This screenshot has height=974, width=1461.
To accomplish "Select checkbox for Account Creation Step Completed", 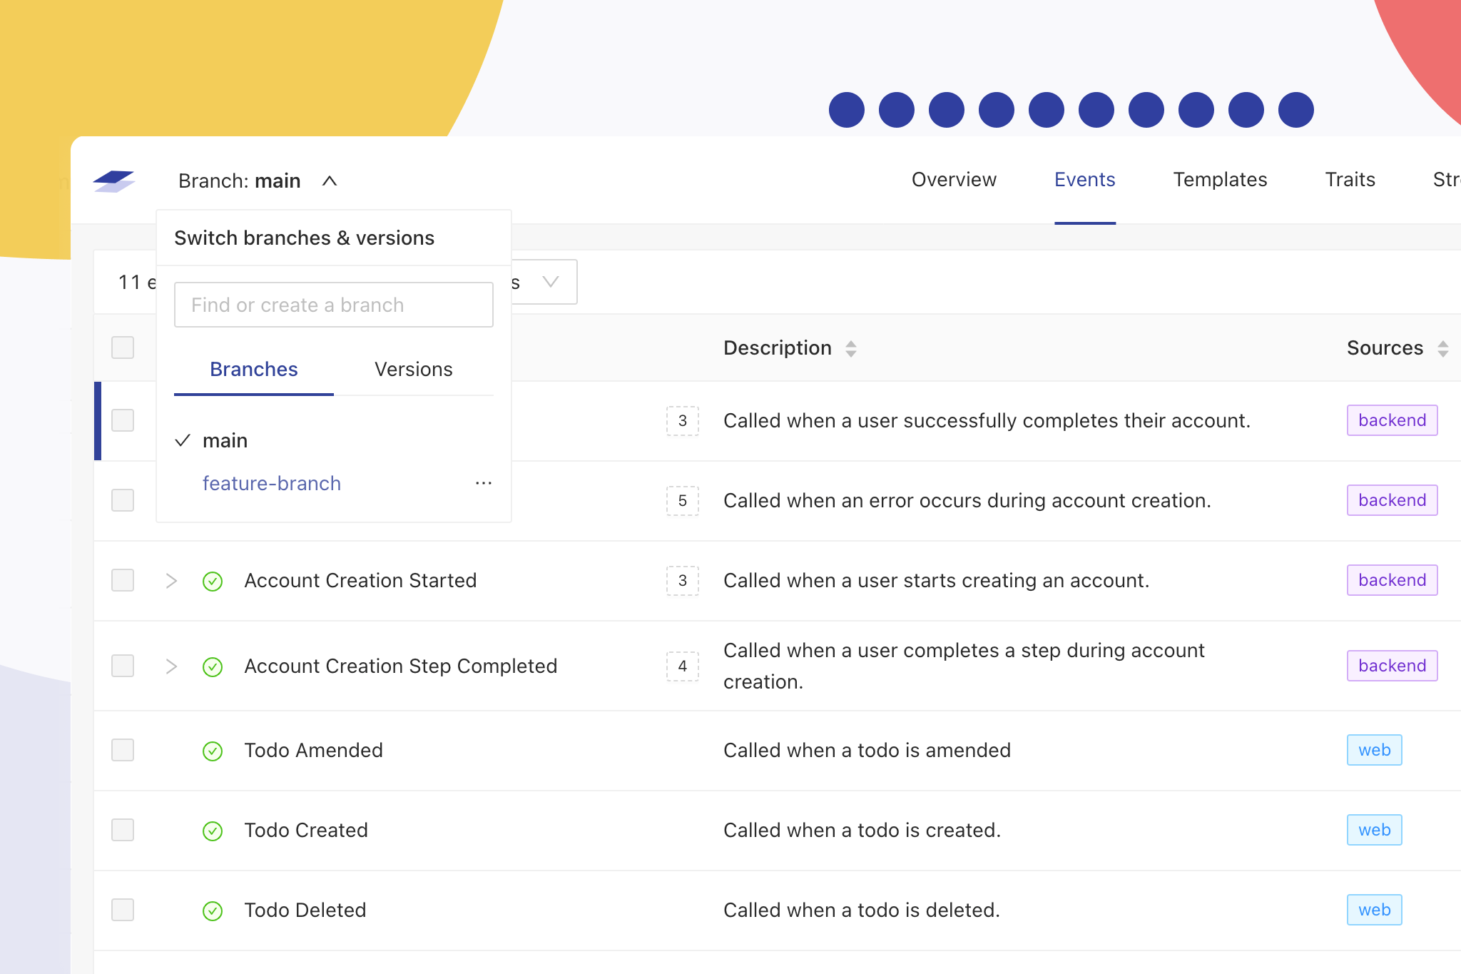I will 123,666.
